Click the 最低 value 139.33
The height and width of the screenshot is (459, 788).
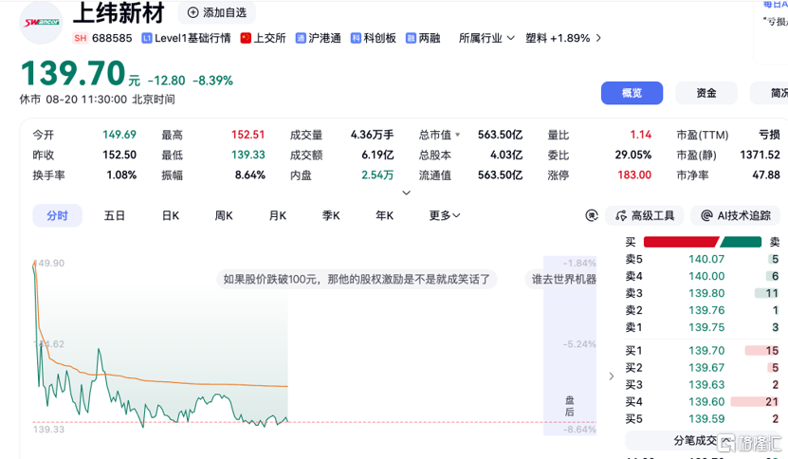tap(247, 155)
